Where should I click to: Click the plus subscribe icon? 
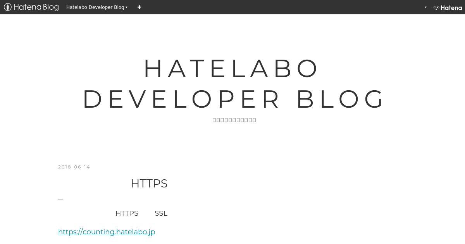[139, 7]
